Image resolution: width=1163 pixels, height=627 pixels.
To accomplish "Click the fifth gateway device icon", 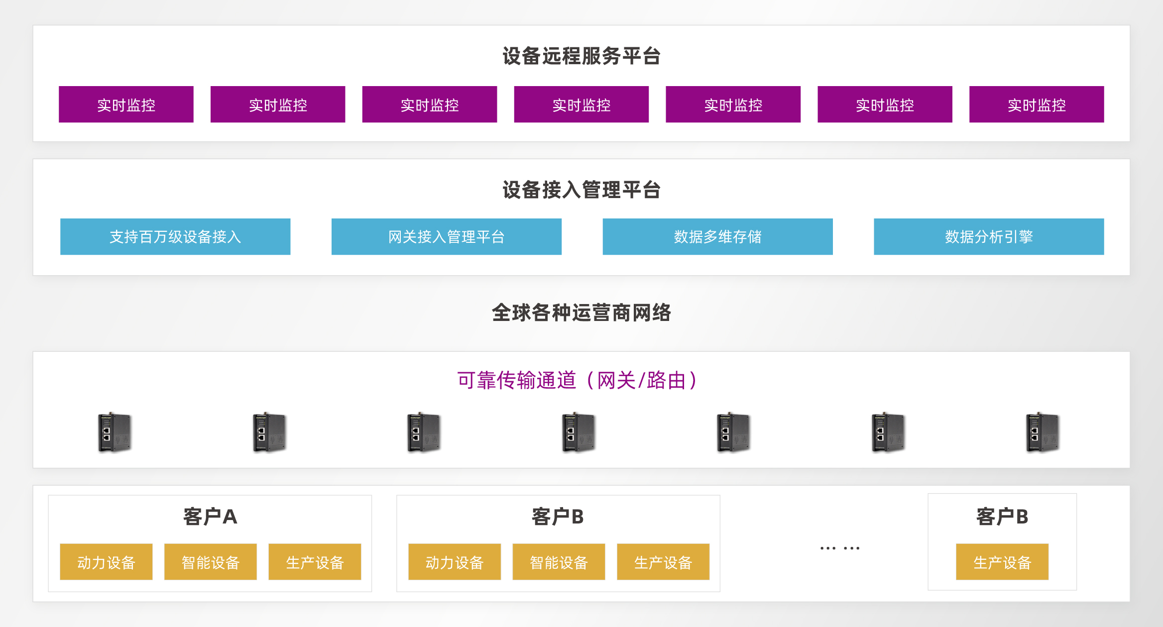I will [x=733, y=432].
